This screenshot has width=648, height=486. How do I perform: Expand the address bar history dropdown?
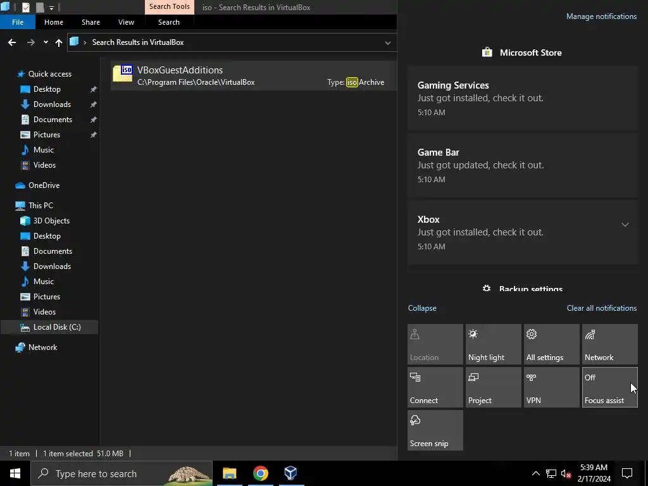tap(388, 42)
